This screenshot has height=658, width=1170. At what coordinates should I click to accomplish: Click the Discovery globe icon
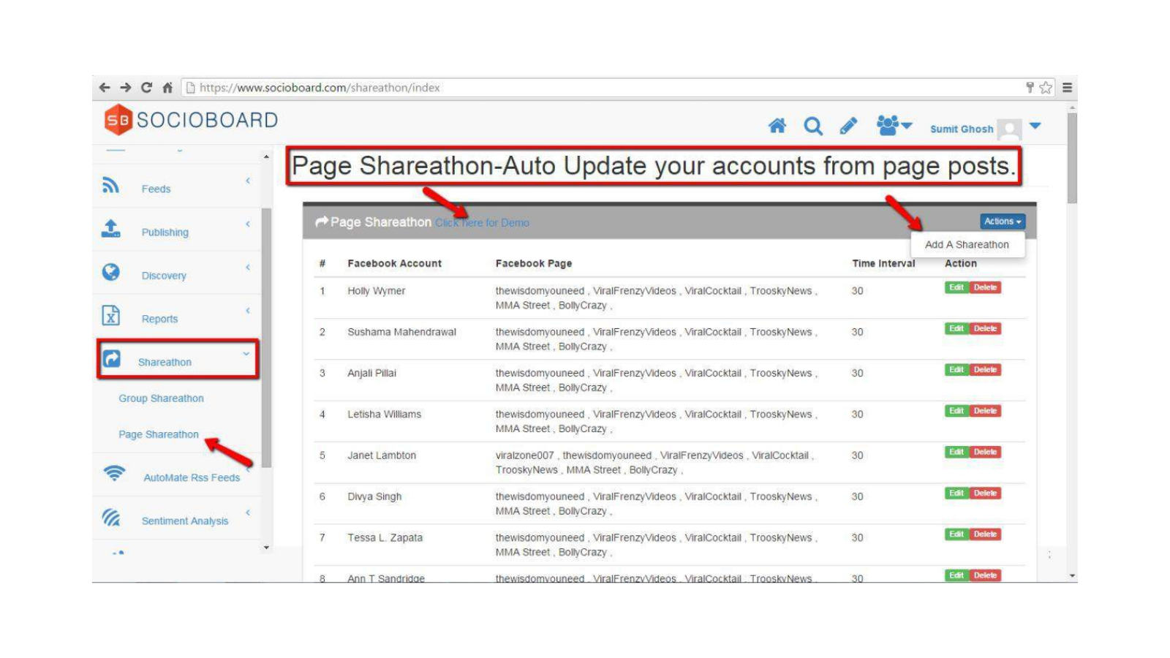click(x=110, y=272)
